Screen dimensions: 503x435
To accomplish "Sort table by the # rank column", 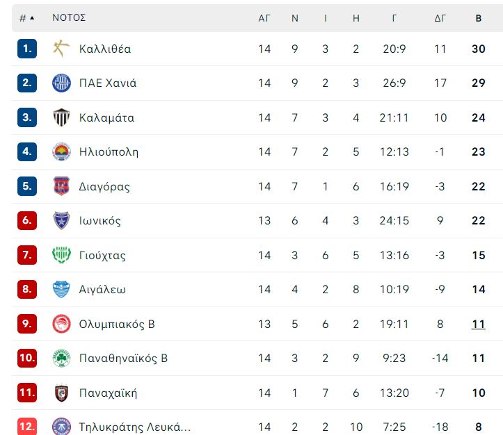I will [x=26, y=18].
